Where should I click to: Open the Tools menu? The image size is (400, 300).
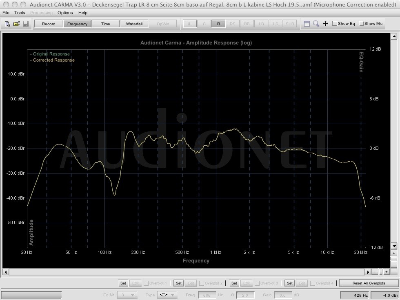pyautogui.click(x=20, y=13)
